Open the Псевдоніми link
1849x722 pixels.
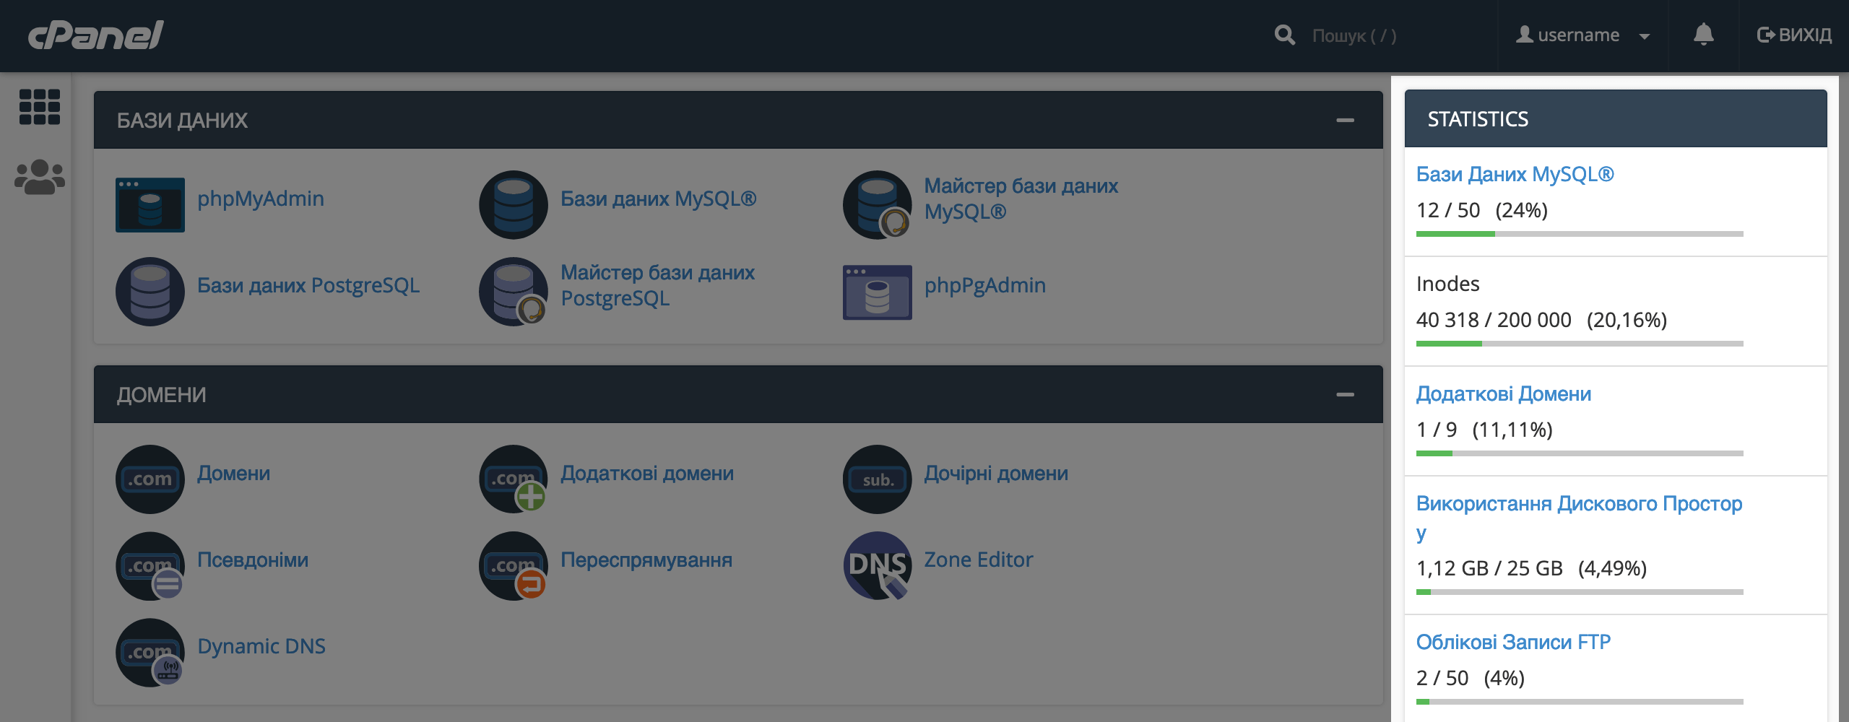pos(253,560)
